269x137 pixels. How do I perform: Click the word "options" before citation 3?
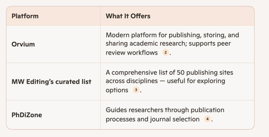pyautogui.click(x=117, y=90)
